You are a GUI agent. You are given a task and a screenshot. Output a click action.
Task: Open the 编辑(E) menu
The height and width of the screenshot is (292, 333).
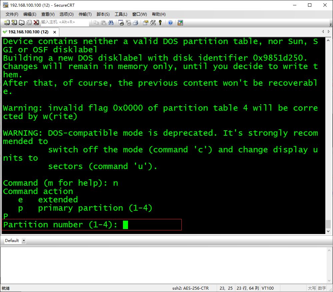pos(30,14)
